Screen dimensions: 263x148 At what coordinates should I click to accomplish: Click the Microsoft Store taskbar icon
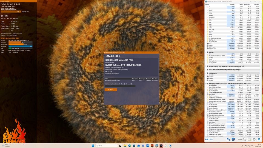(x=134, y=146)
